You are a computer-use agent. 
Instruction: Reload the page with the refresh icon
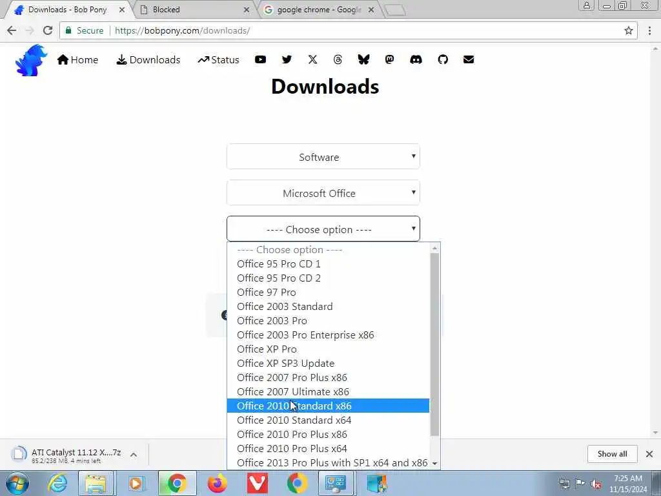48,30
